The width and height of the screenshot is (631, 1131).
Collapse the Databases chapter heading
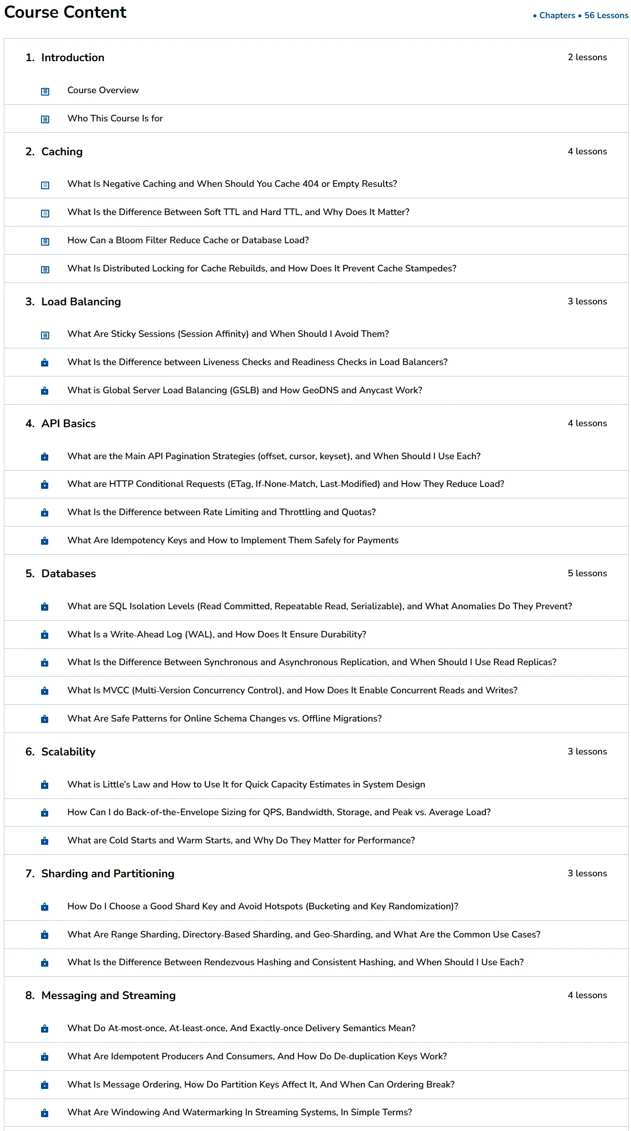click(x=316, y=573)
